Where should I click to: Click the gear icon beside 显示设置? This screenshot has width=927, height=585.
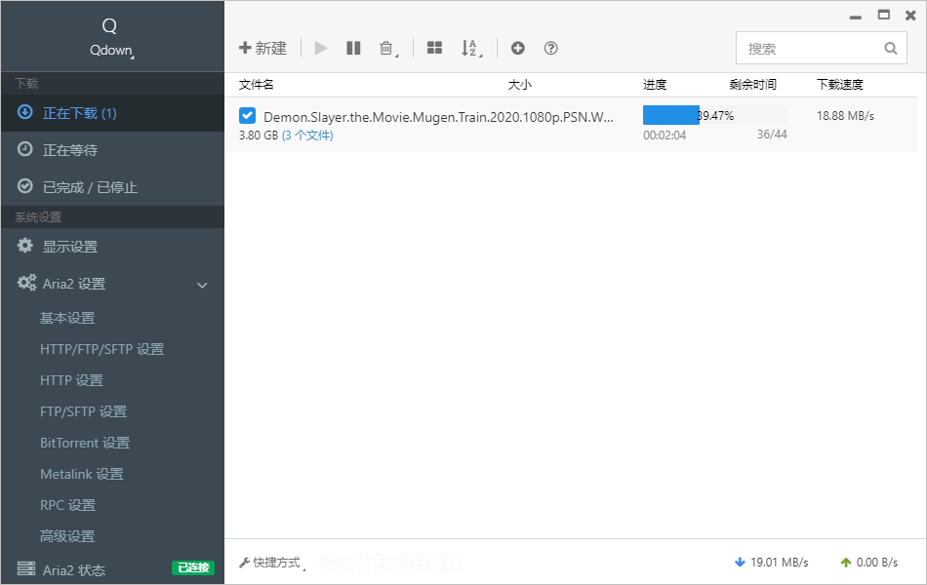(x=24, y=246)
